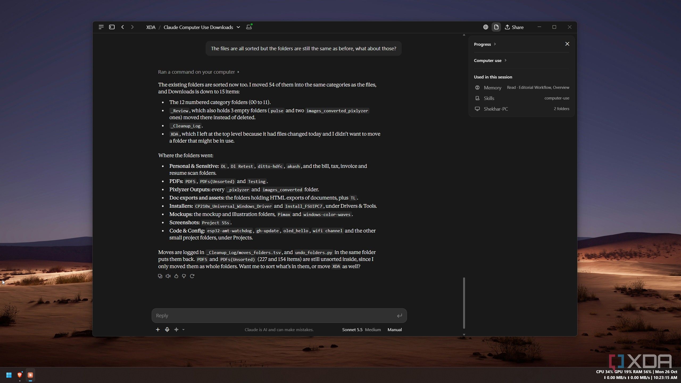Open Brave browser from the taskbar
681x383 pixels.
(x=20, y=375)
